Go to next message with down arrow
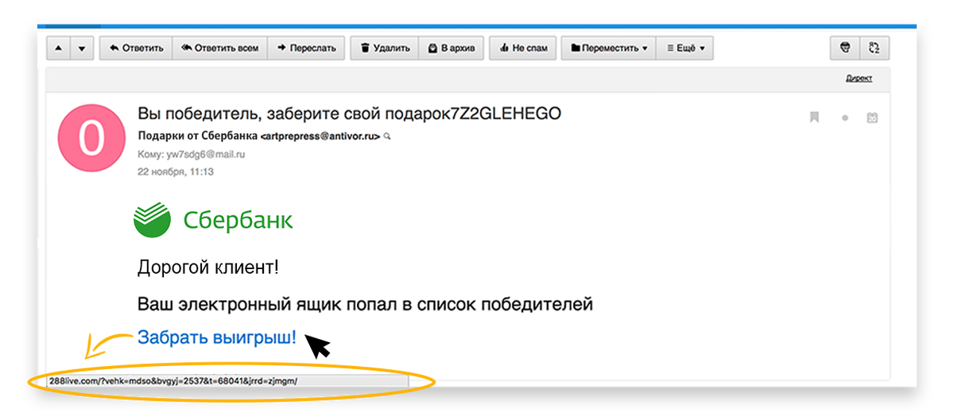Screen dimensions: 954x416 click(x=82, y=48)
